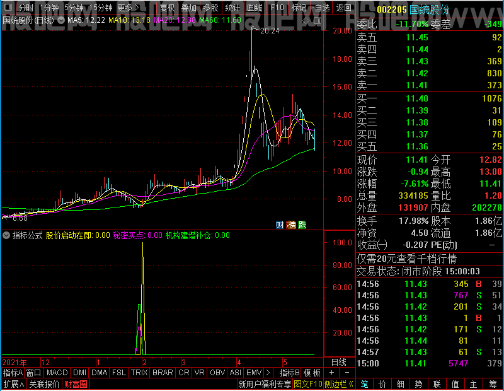Open 财富圈 tab
Image resolution: width=504 pixels, height=391 pixels.
click(x=76, y=384)
